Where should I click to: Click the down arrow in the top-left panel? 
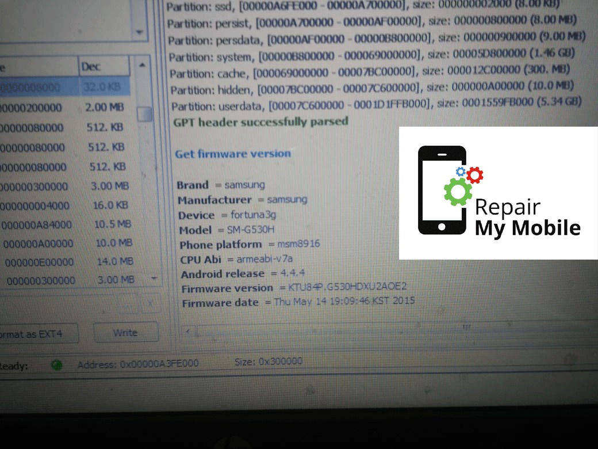139,32
